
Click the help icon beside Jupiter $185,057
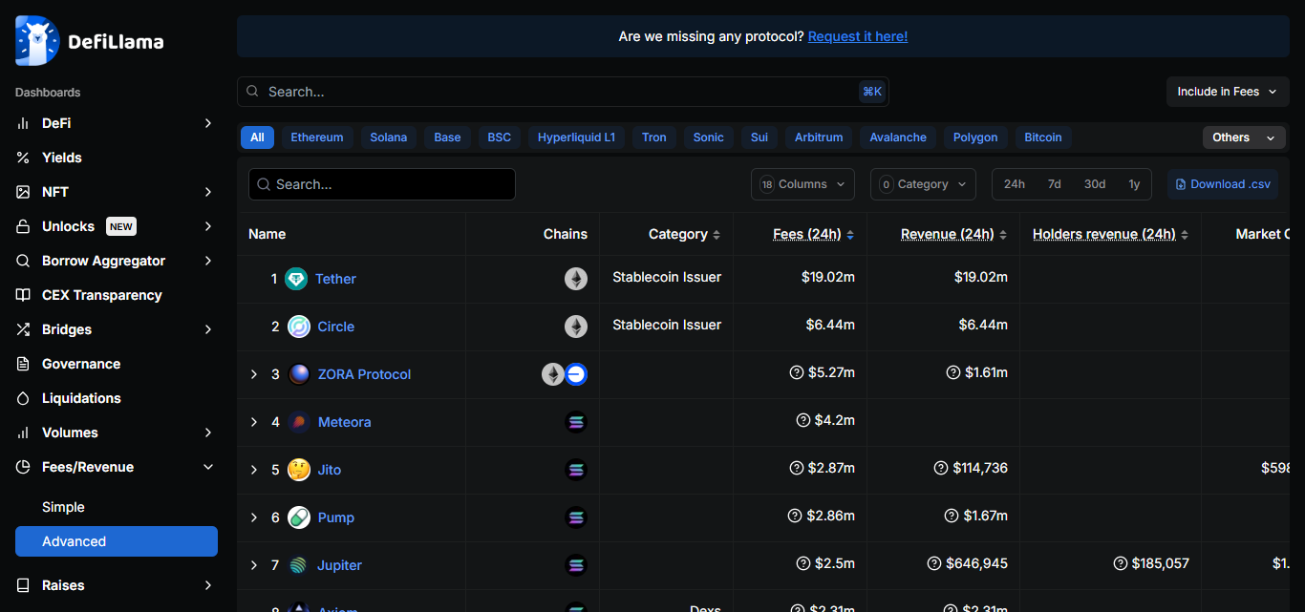click(x=1121, y=563)
